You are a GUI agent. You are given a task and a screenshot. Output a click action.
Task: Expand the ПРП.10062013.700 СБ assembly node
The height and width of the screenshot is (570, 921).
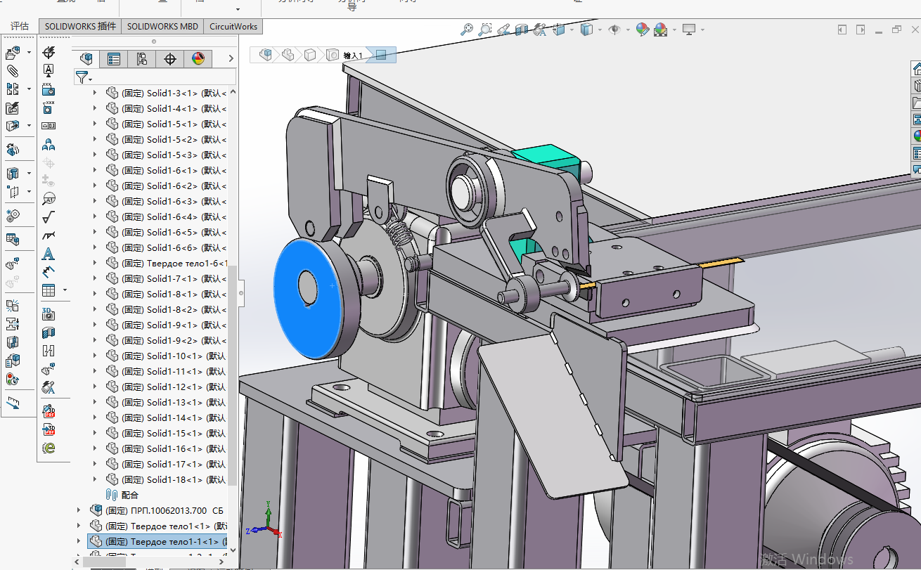[79, 511]
